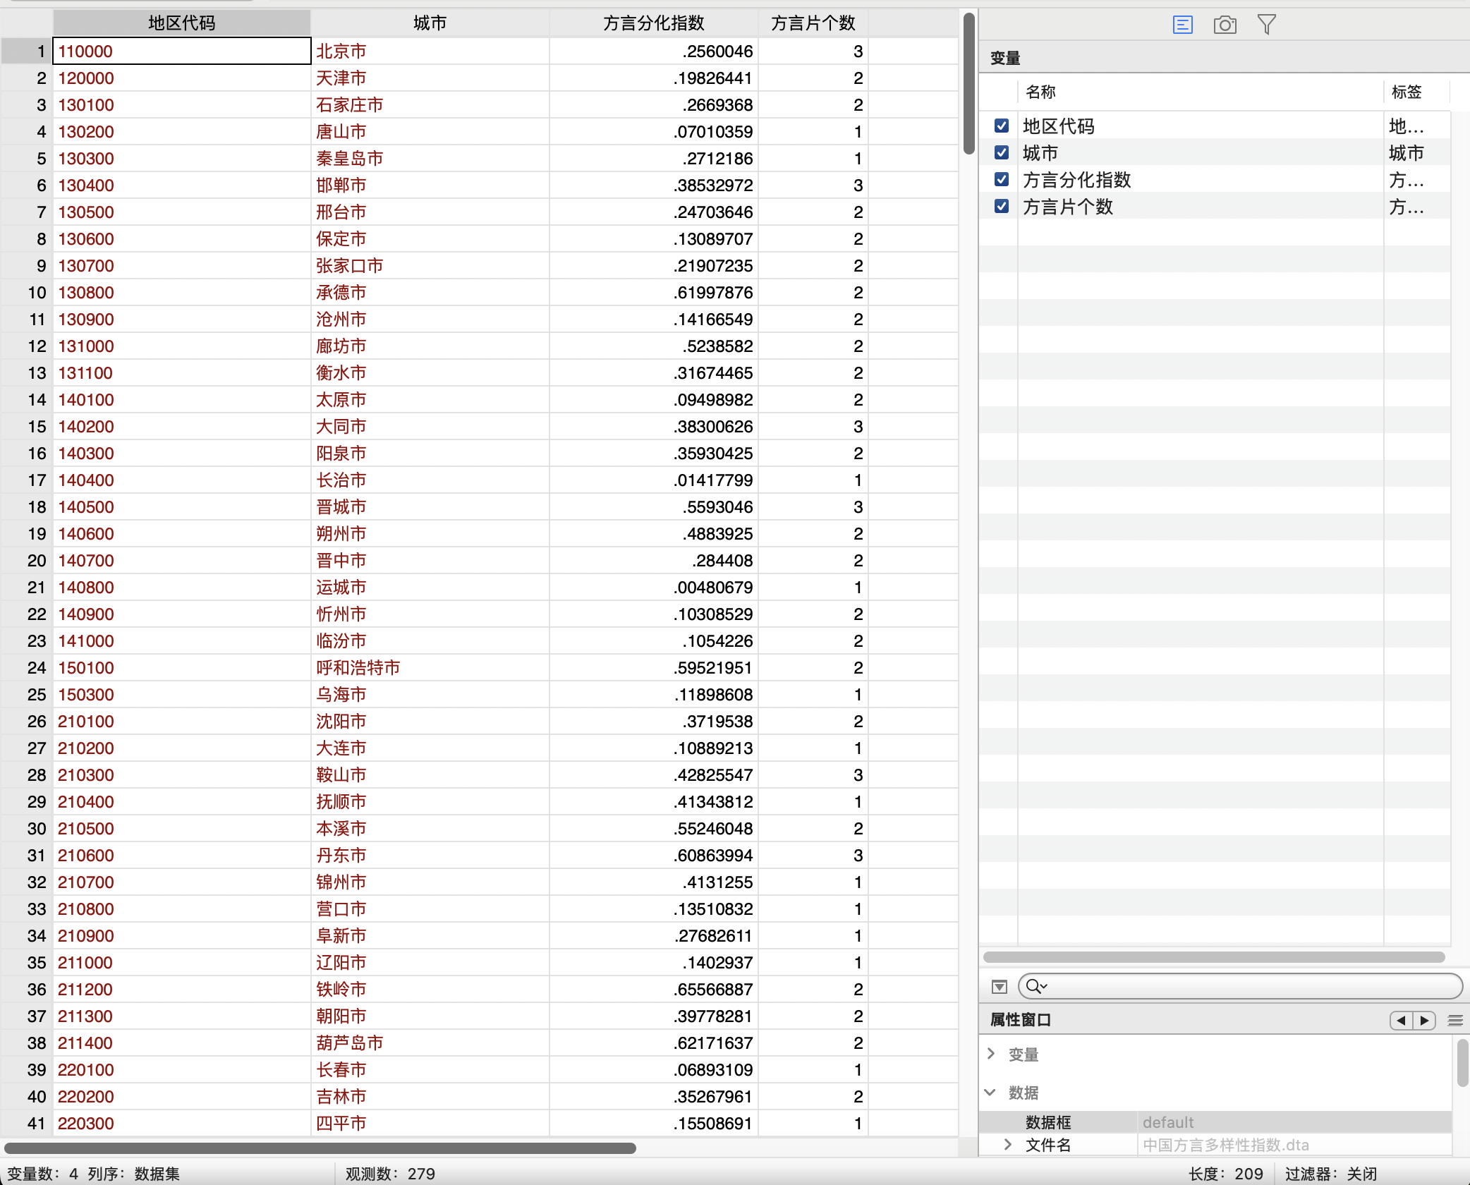Select the 名称 column header in variables pane
The width and height of the screenshot is (1470, 1185).
click(1040, 92)
